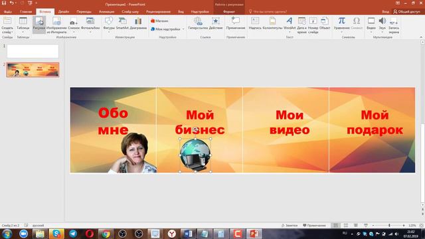This screenshot has width=425, height=239.
Task: Toggle Примечания (Comments) pane in status bar
Action: pyautogui.click(x=314, y=225)
